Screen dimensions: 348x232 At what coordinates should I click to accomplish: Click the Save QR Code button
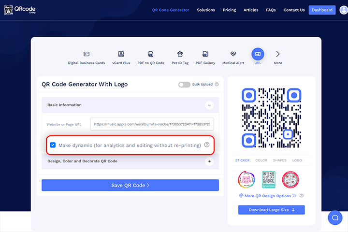point(130,185)
